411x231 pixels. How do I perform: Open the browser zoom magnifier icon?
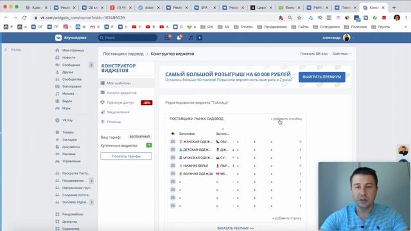(290, 18)
